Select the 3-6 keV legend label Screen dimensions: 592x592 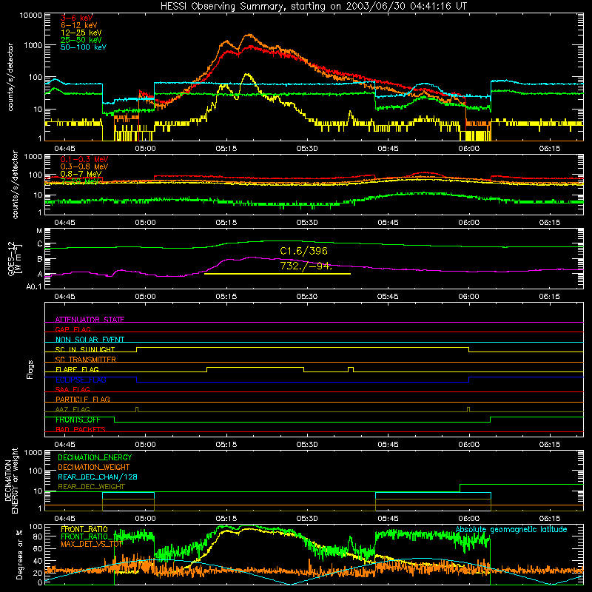coord(77,18)
